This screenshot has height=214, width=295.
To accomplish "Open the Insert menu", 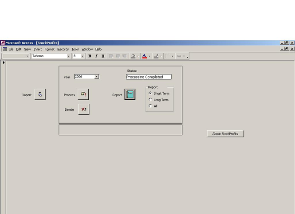I will pyautogui.click(x=38, y=49).
